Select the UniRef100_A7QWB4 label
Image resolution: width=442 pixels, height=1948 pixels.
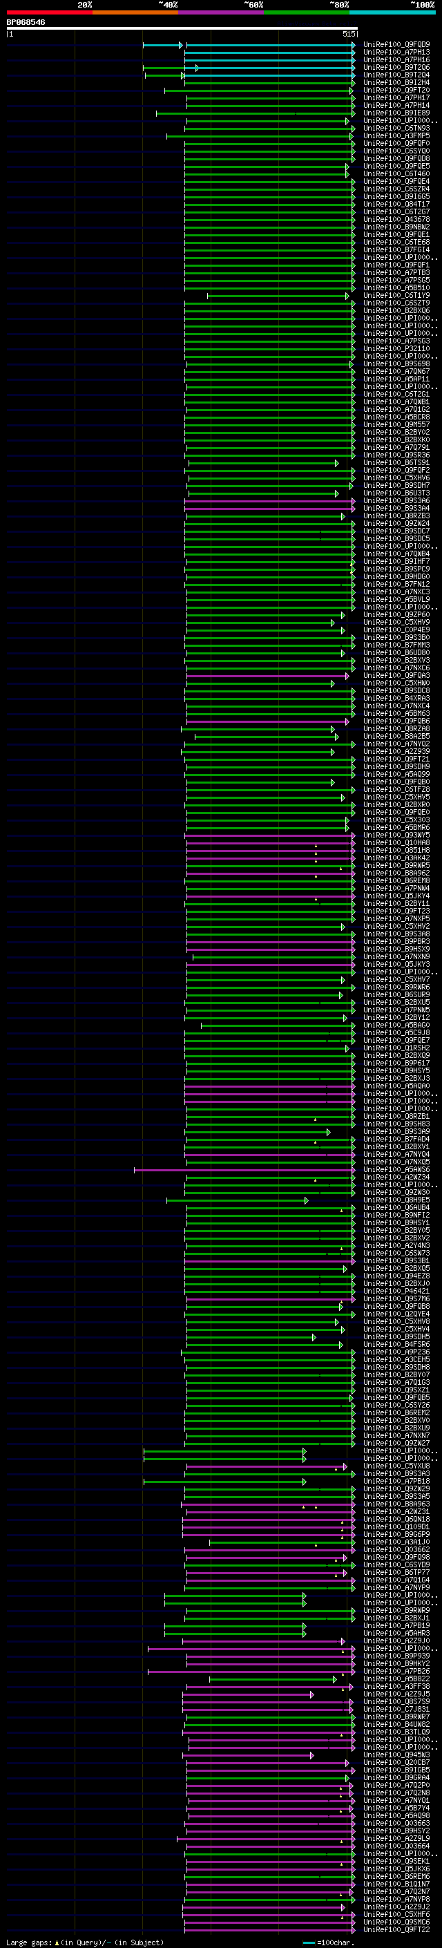tap(396, 554)
